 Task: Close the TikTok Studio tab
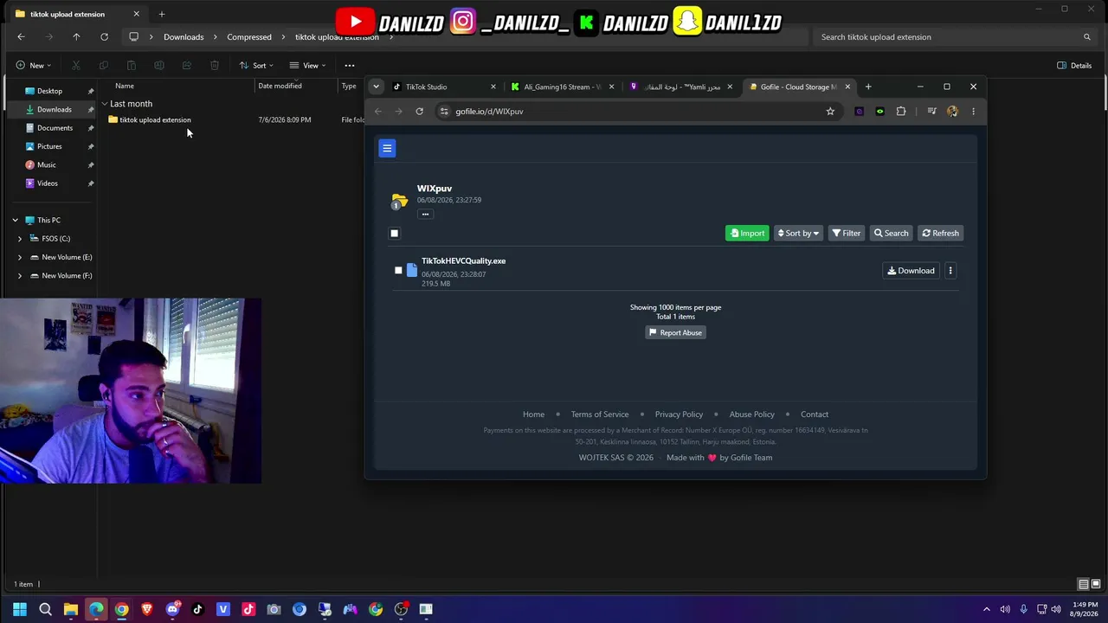click(x=493, y=87)
